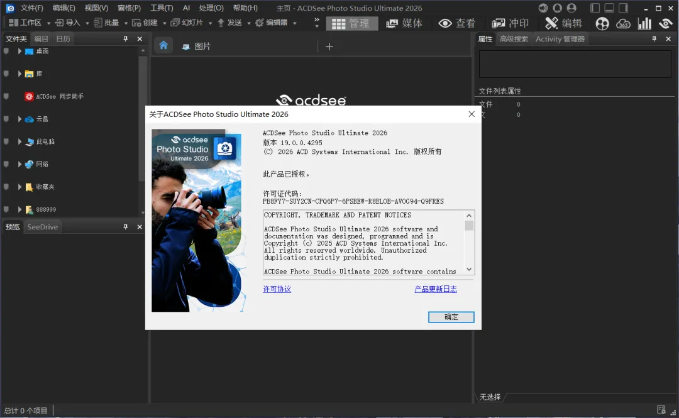Open the 许可协议 link

coord(277,289)
